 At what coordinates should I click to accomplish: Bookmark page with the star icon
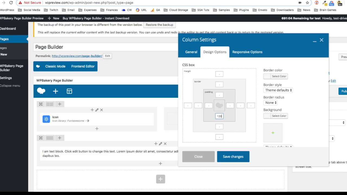[307, 3]
